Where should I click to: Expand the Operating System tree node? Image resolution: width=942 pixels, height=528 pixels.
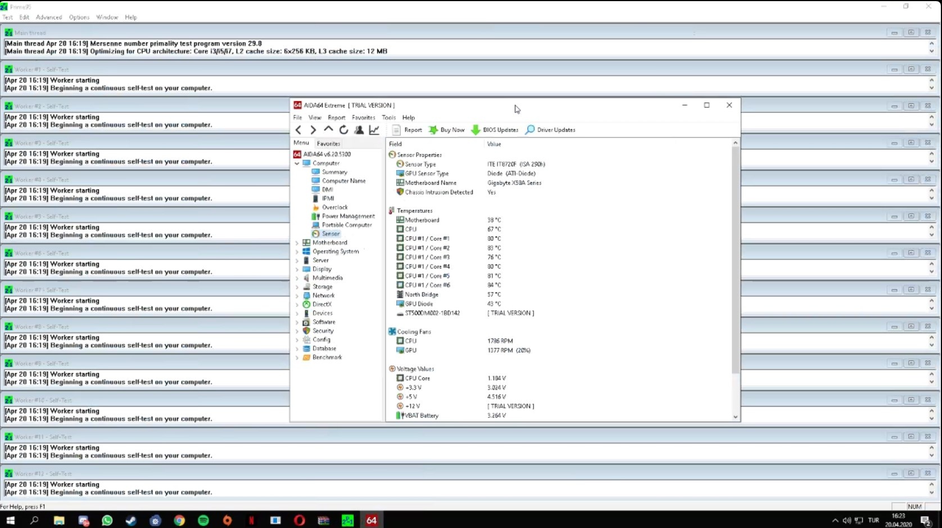click(x=297, y=252)
